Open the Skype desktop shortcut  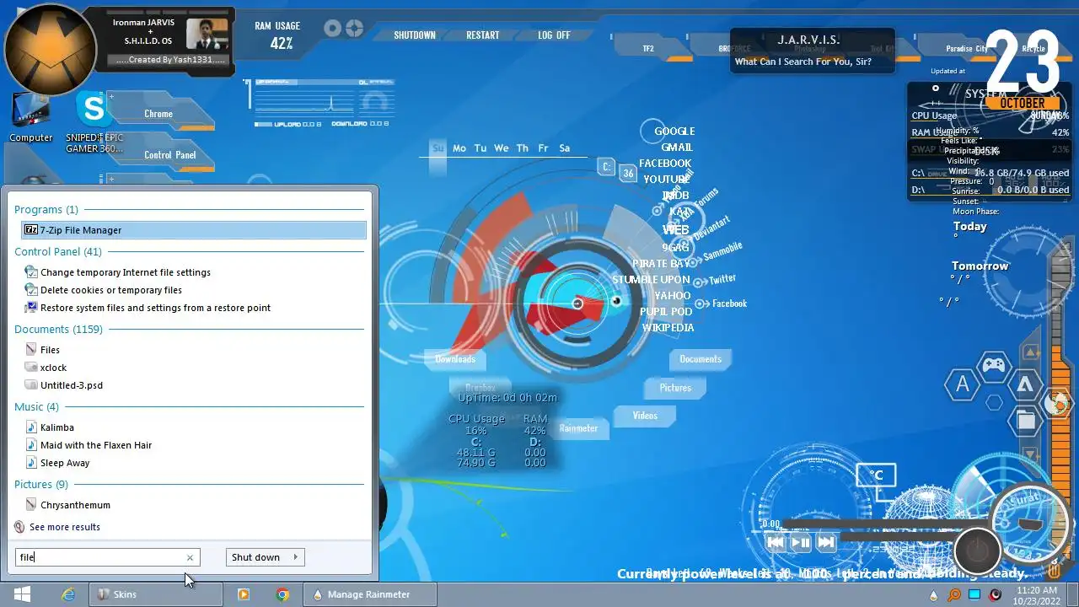(94, 123)
